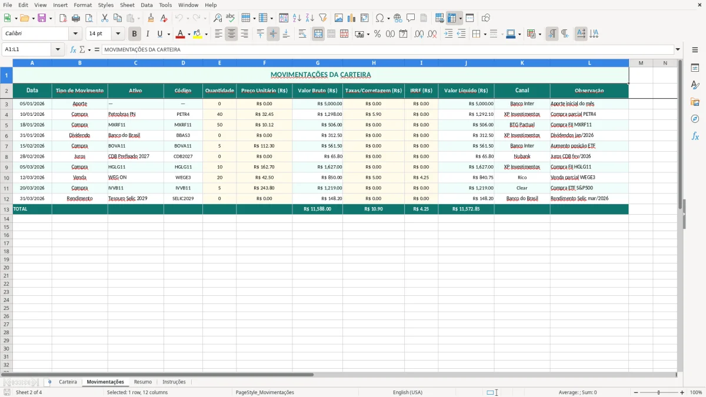Switch to the Resumo sheet tab
706x397 pixels.
coord(143,382)
